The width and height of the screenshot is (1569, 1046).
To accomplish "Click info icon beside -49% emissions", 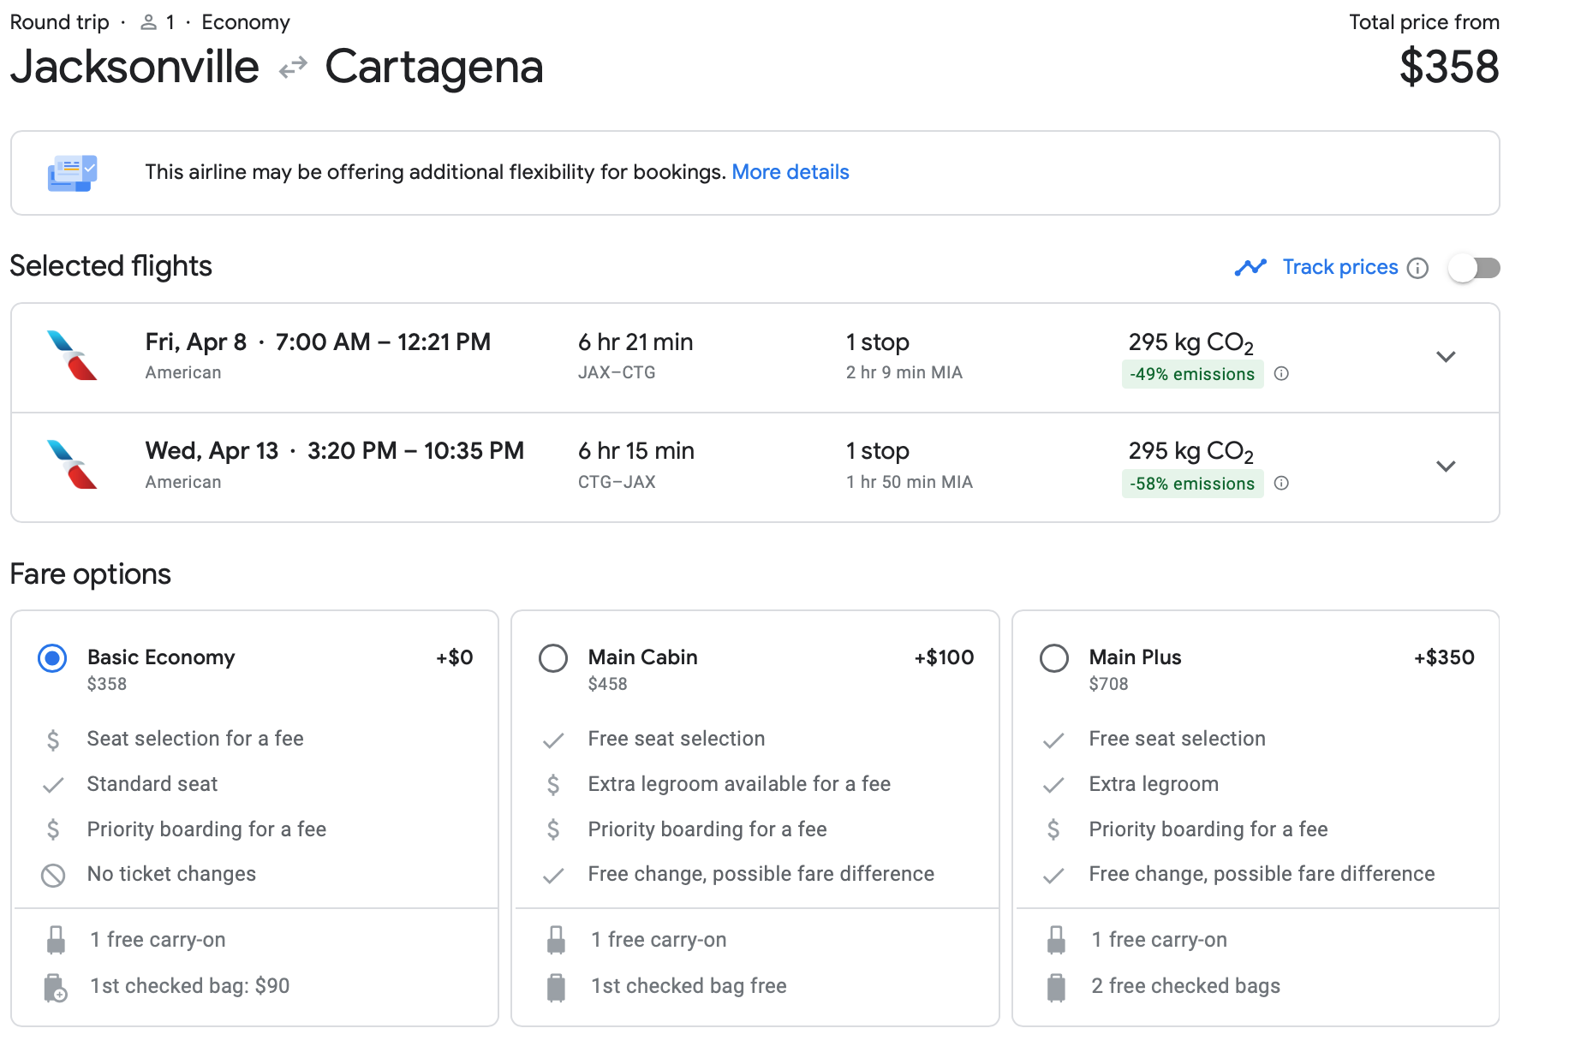I will click(x=1281, y=374).
